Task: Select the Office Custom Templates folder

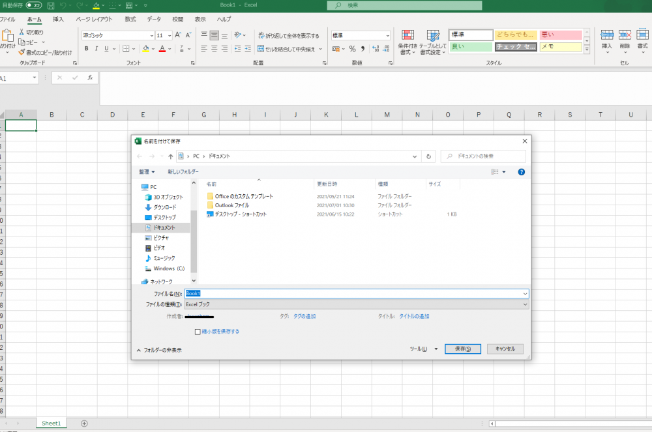Action: click(x=240, y=196)
